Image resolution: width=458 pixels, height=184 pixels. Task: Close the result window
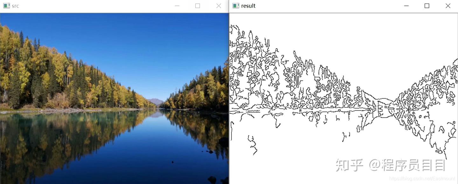pyautogui.click(x=448, y=6)
